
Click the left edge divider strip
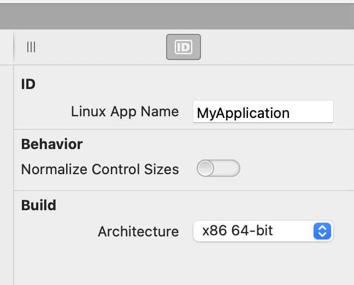7,164
